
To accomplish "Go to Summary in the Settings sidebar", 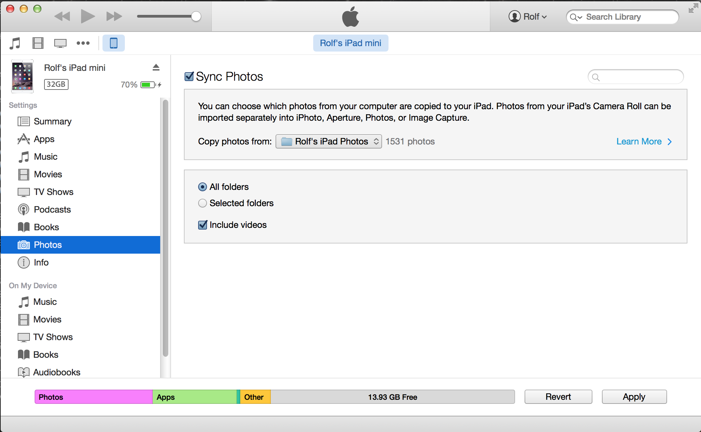I will (x=52, y=121).
